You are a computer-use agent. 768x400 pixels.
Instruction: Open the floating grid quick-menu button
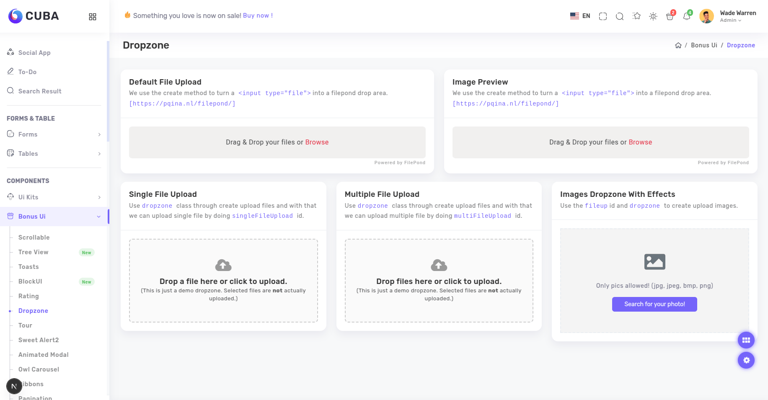[746, 340]
